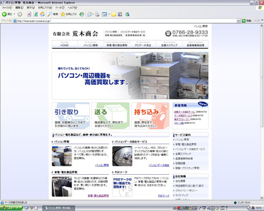Click the IE Forward arrow button
Viewport: 264px width, 211px height.
pos(20,14)
